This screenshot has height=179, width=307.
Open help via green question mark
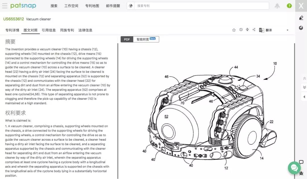coord(289,6)
